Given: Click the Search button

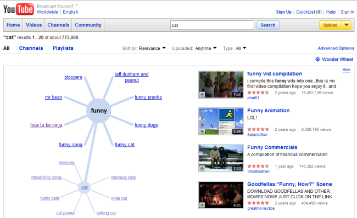Looking at the screenshot, I should (x=268, y=25).
